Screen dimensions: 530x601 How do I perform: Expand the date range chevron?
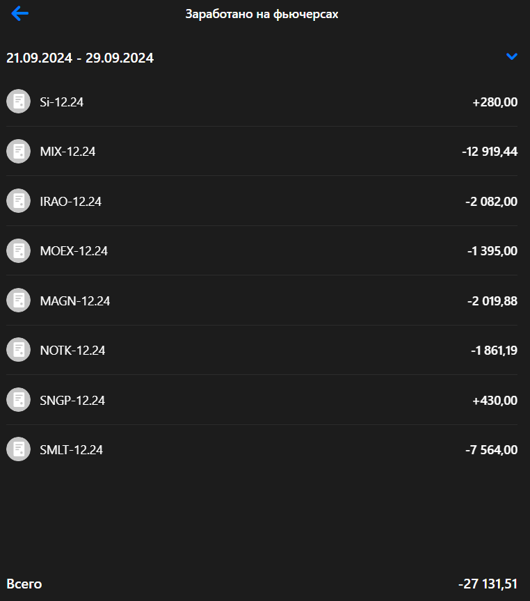(512, 57)
